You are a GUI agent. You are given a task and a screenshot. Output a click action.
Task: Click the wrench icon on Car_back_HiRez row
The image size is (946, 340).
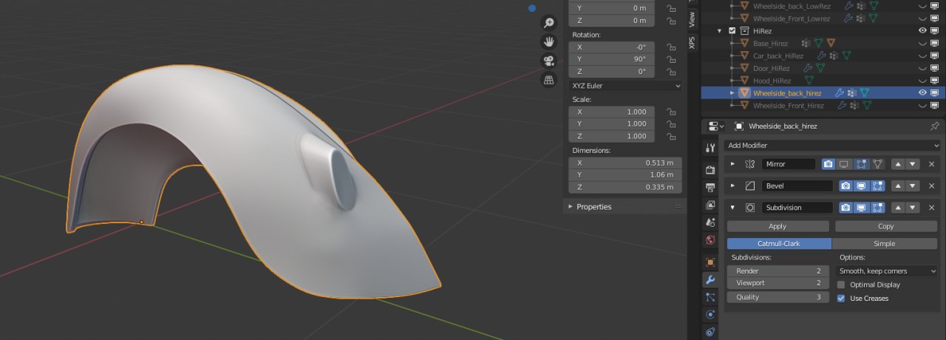(821, 55)
